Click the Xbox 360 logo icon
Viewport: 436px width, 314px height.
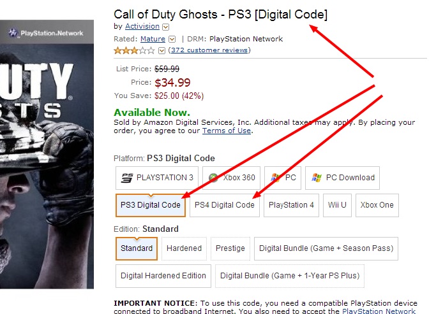pyautogui.click(x=214, y=178)
